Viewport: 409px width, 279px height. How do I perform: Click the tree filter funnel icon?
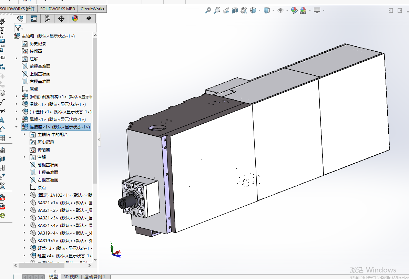18,28
